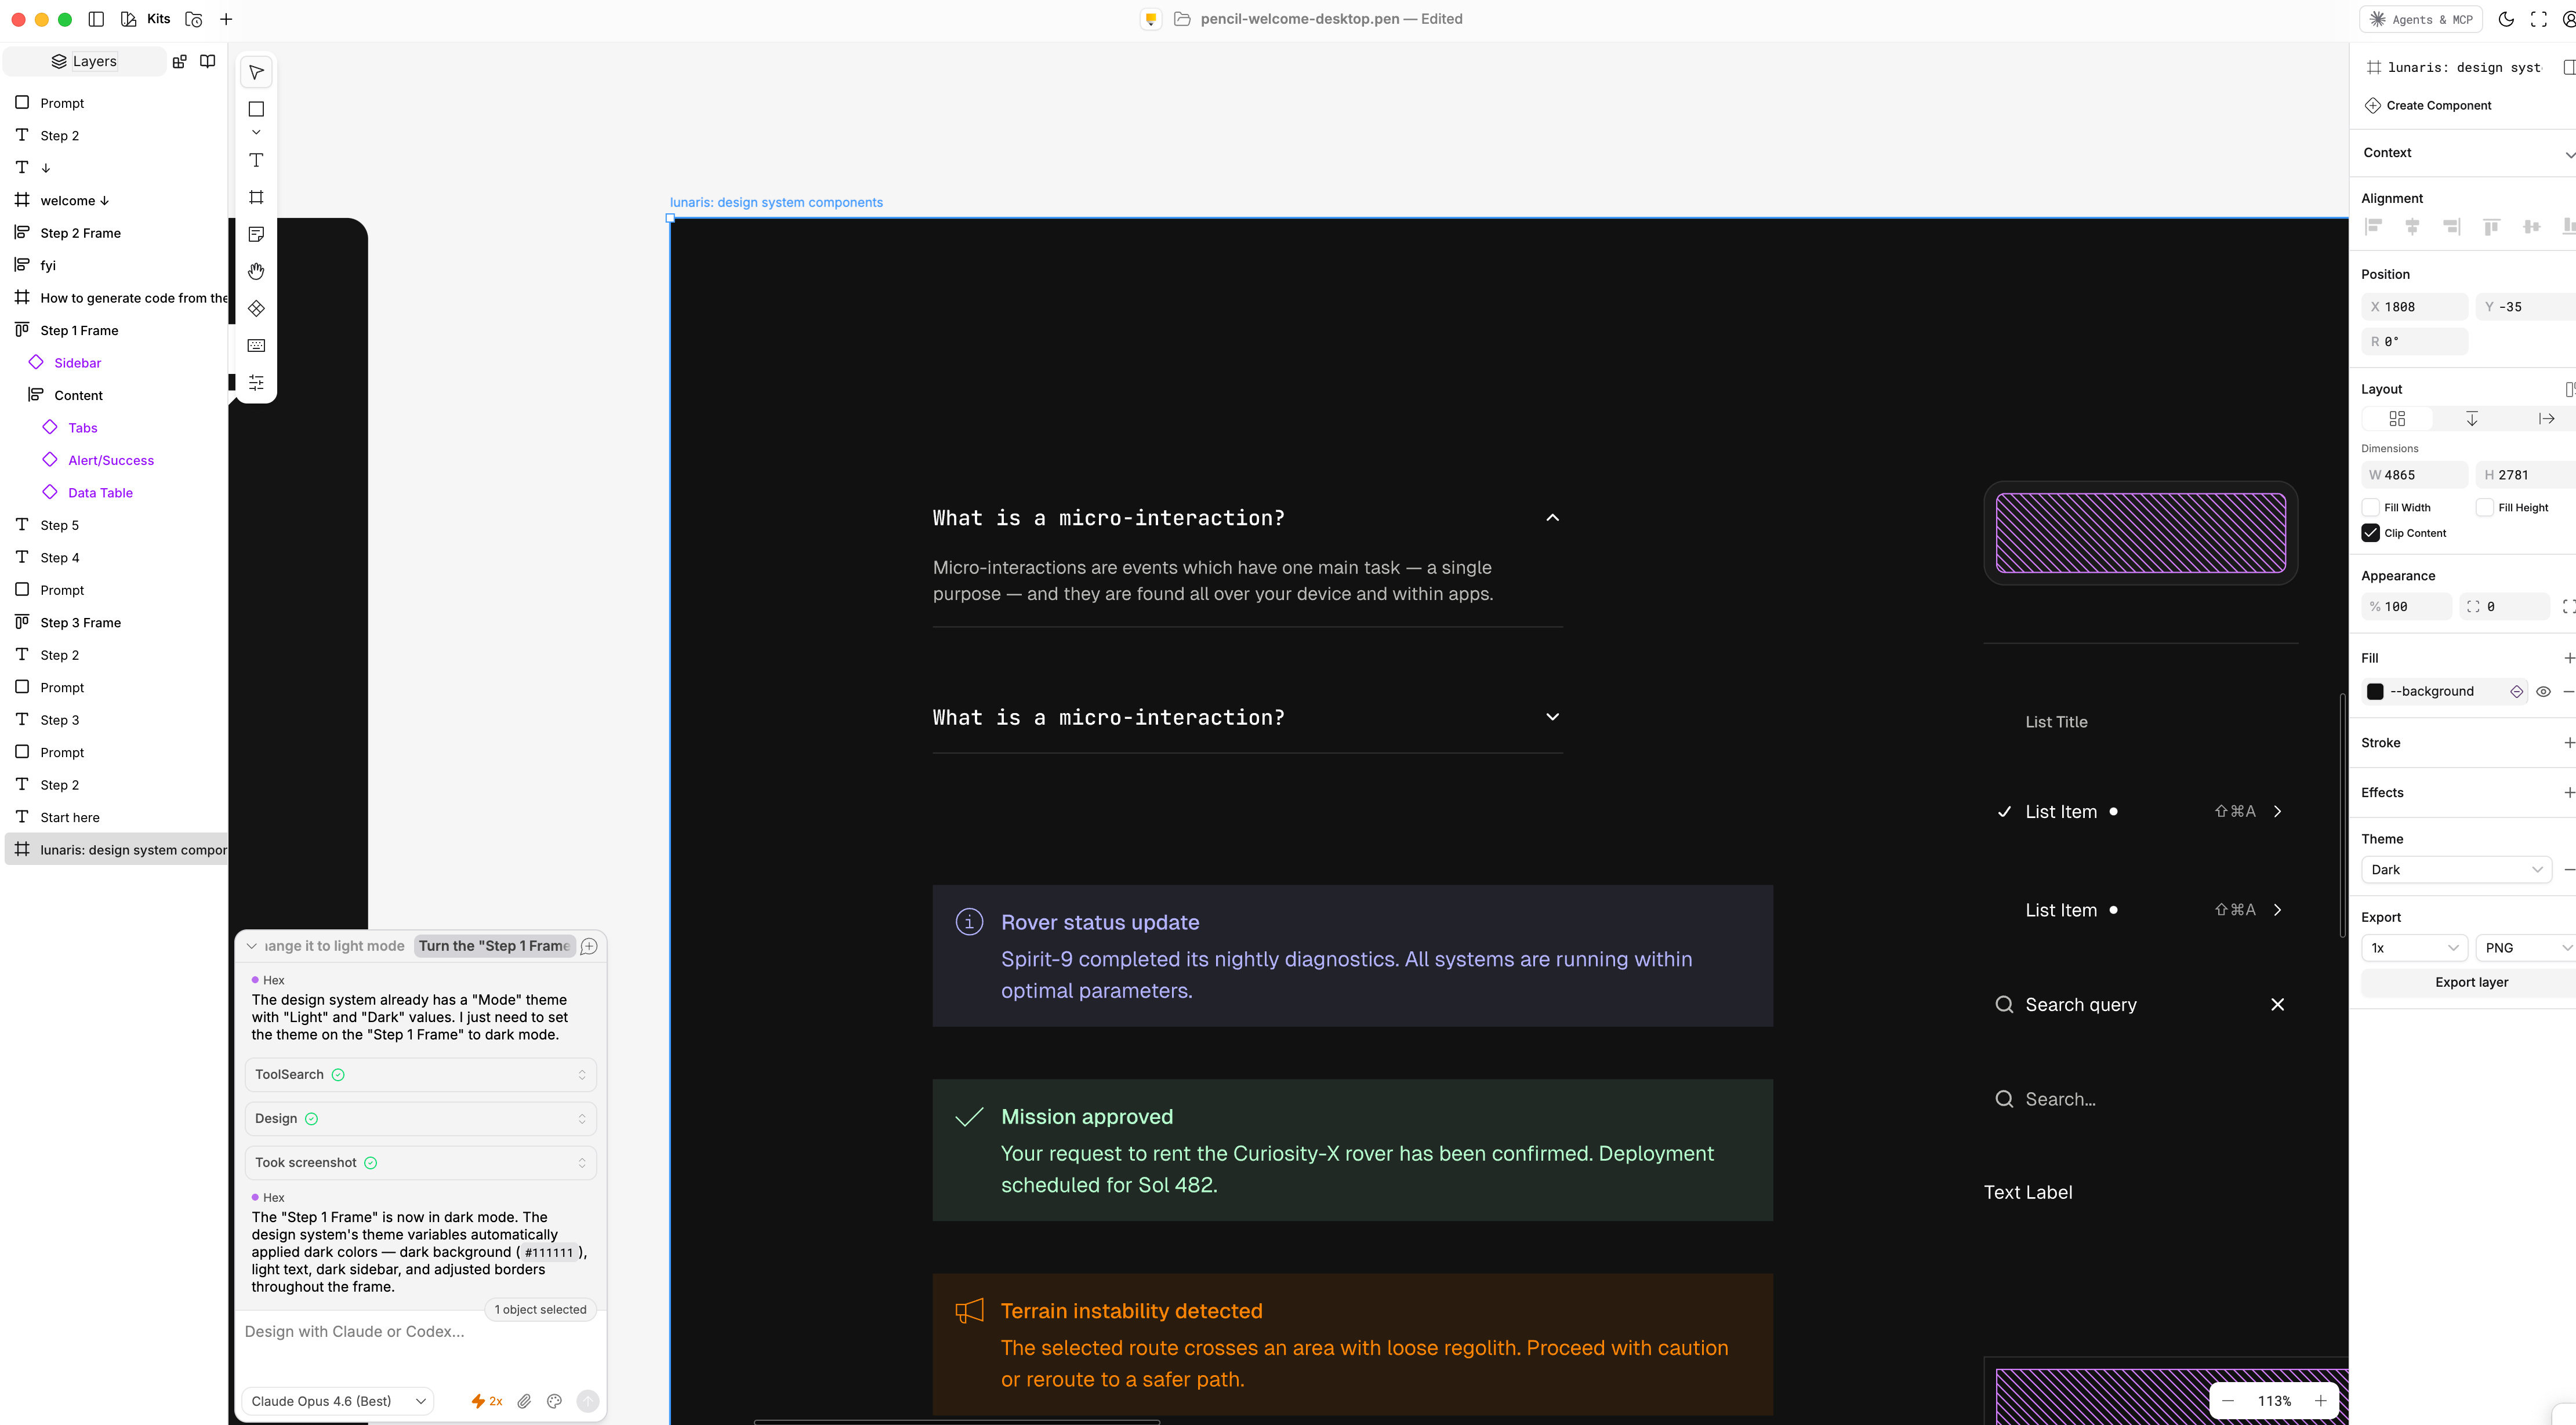
Task: Enter fullscreen mode icon
Action: [2539, 19]
